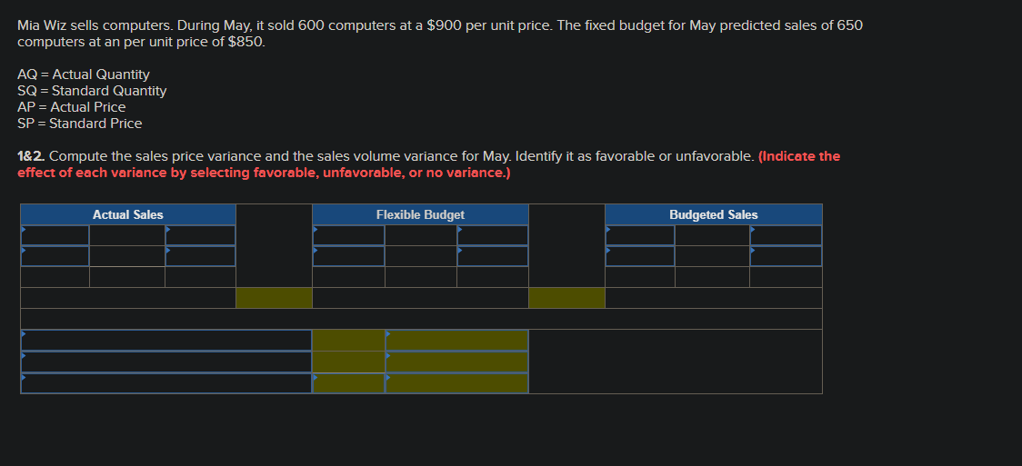Select the wide total cell under Flexible Budget

[x=420, y=297]
